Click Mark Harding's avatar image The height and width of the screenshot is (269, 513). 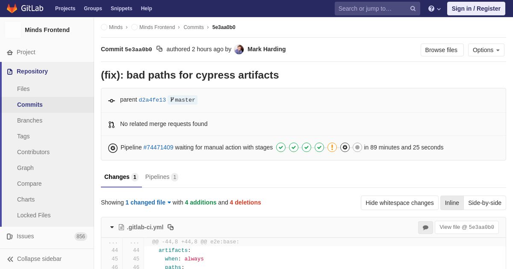coord(239,49)
